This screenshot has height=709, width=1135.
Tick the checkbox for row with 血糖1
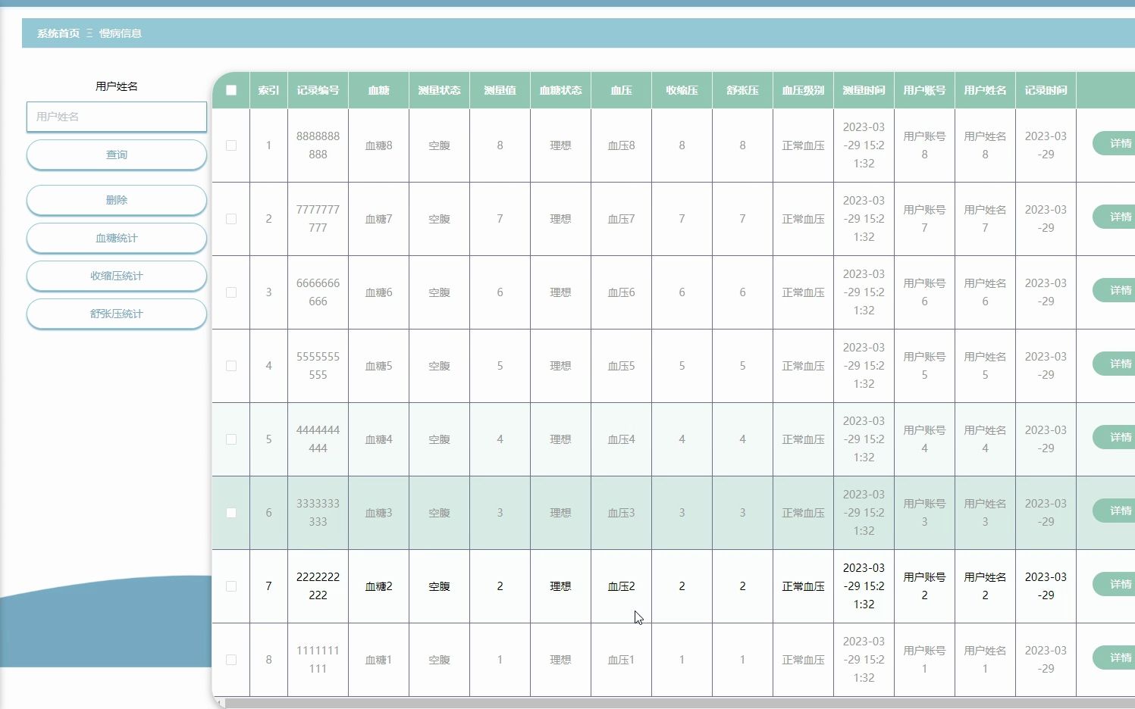(x=231, y=660)
